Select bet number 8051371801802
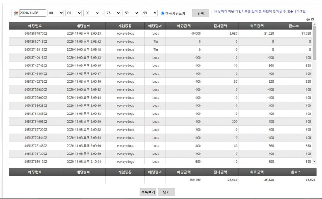322x199 pixels. click(x=36, y=49)
